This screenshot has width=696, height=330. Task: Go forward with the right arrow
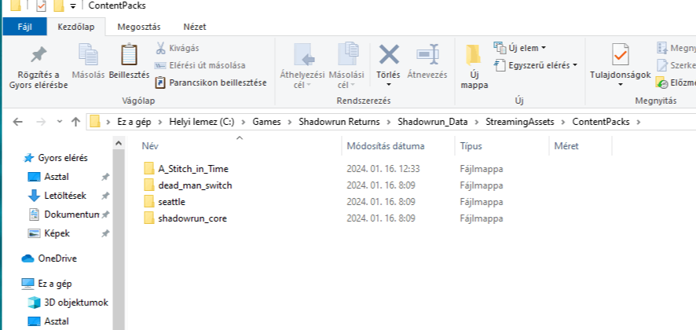[x=41, y=122]
